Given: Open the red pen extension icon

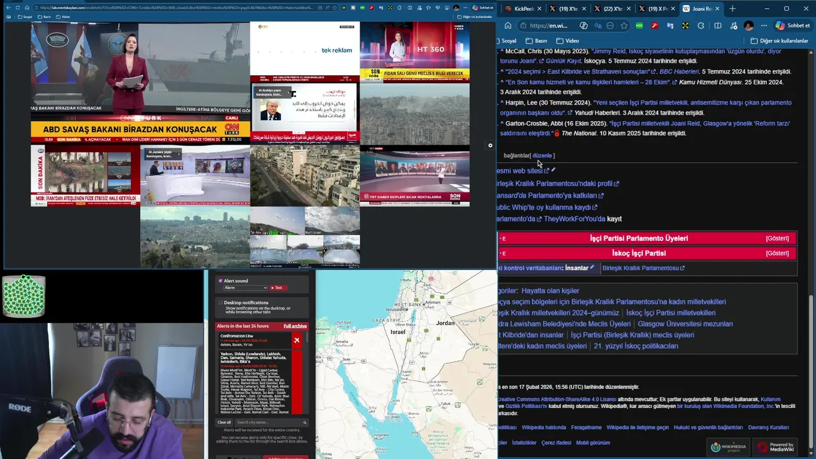Looking at the screenshot, I should (x=655, y=25).
